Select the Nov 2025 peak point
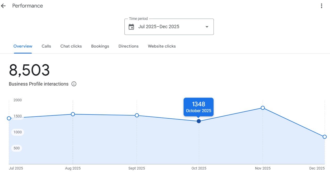The width and height of the screenshot is (330, 176). 263,108
